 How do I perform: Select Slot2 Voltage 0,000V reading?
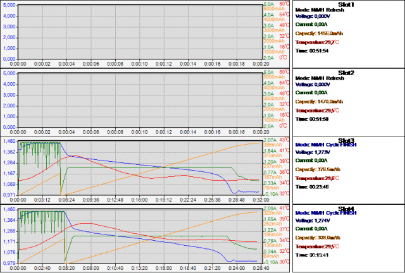tap(313, 85)
